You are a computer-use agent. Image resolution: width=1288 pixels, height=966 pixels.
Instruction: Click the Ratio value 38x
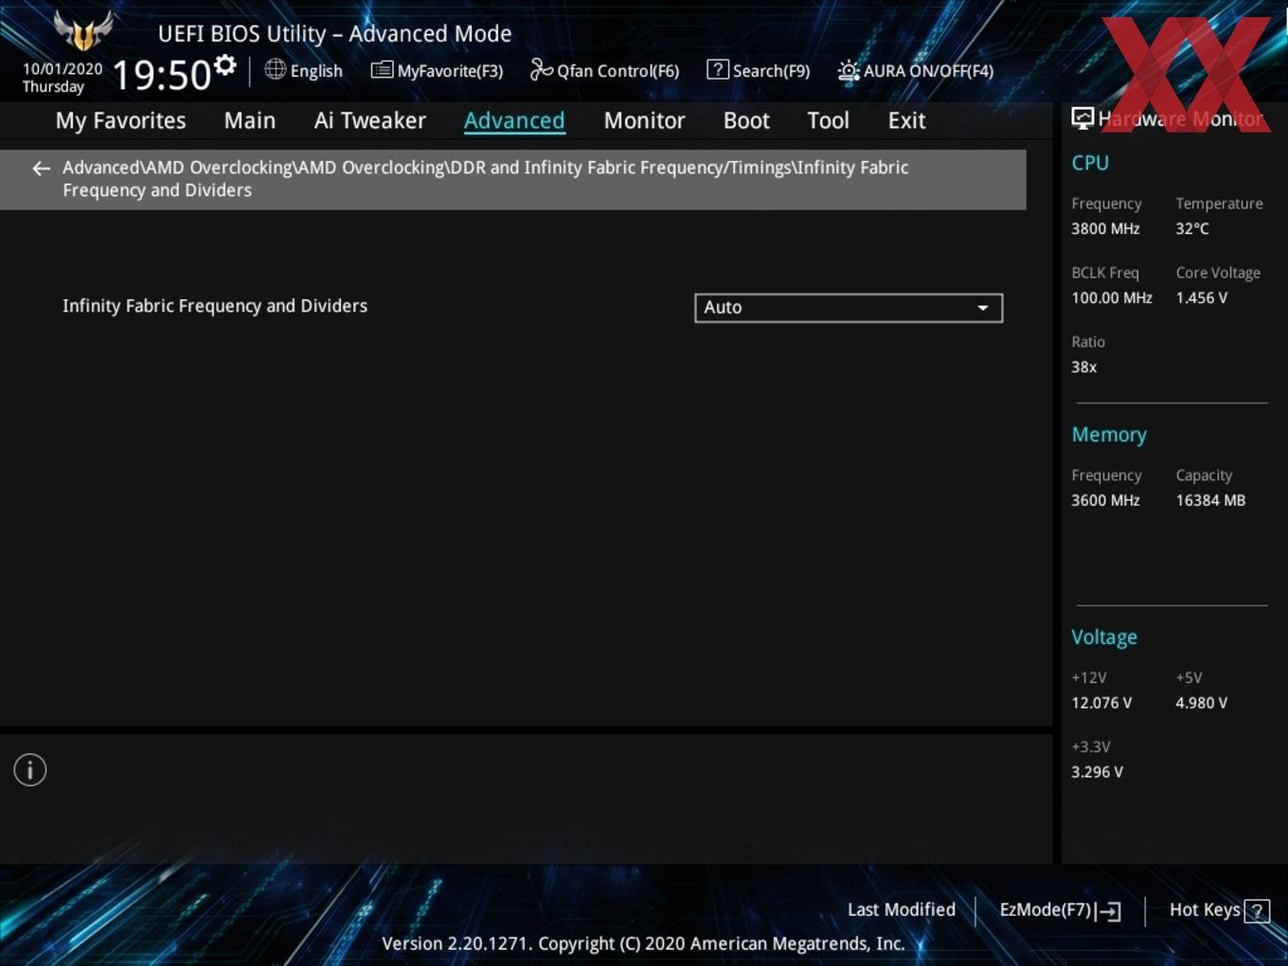click(x=1084, y=367)
